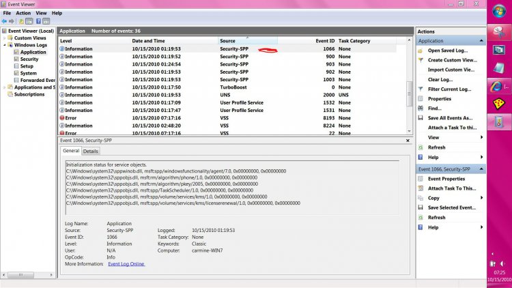Collapse the Windows Logs tree node
Screen dimensions: 512x288
(x=4, y=45)
